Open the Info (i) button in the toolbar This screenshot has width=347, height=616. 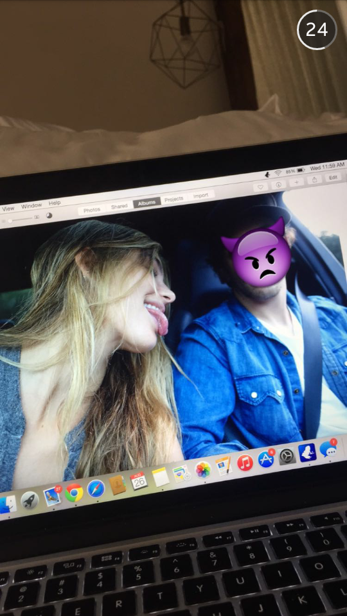coord(278,184)
